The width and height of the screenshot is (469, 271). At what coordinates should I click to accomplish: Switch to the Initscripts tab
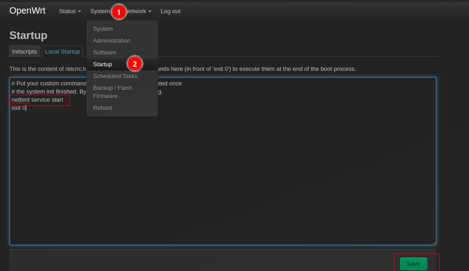[x=24, y=51]
